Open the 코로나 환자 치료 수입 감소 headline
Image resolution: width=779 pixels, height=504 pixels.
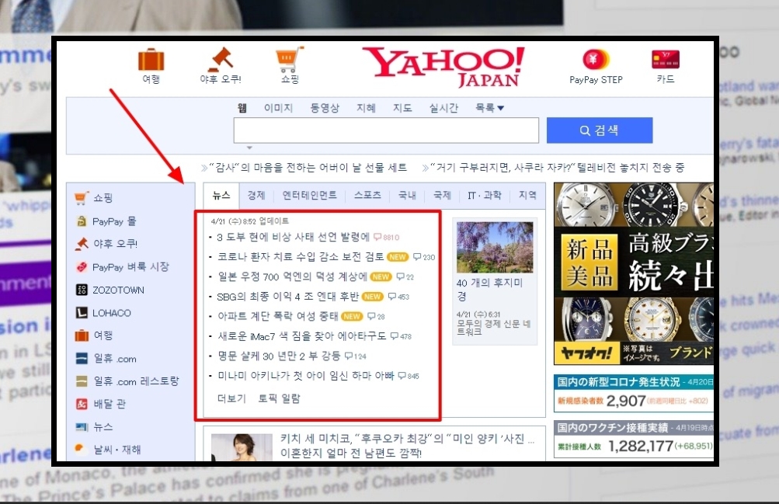point(301,257)
